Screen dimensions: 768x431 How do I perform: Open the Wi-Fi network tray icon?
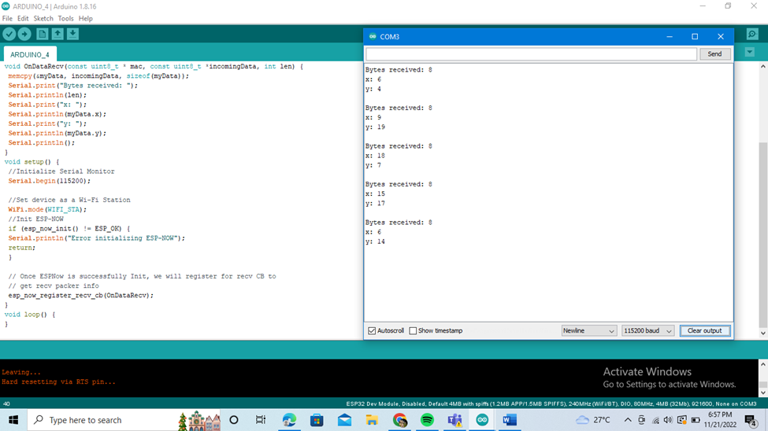tap(655, 420)
